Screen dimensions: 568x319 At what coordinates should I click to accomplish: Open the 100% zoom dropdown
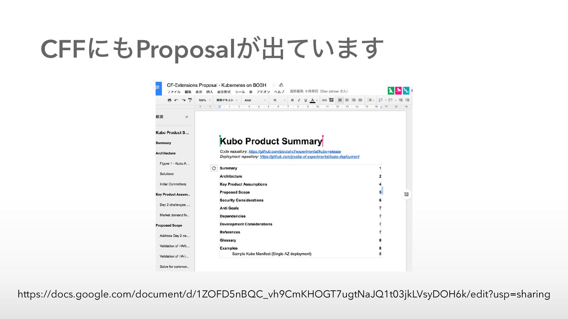coord(204,100)
